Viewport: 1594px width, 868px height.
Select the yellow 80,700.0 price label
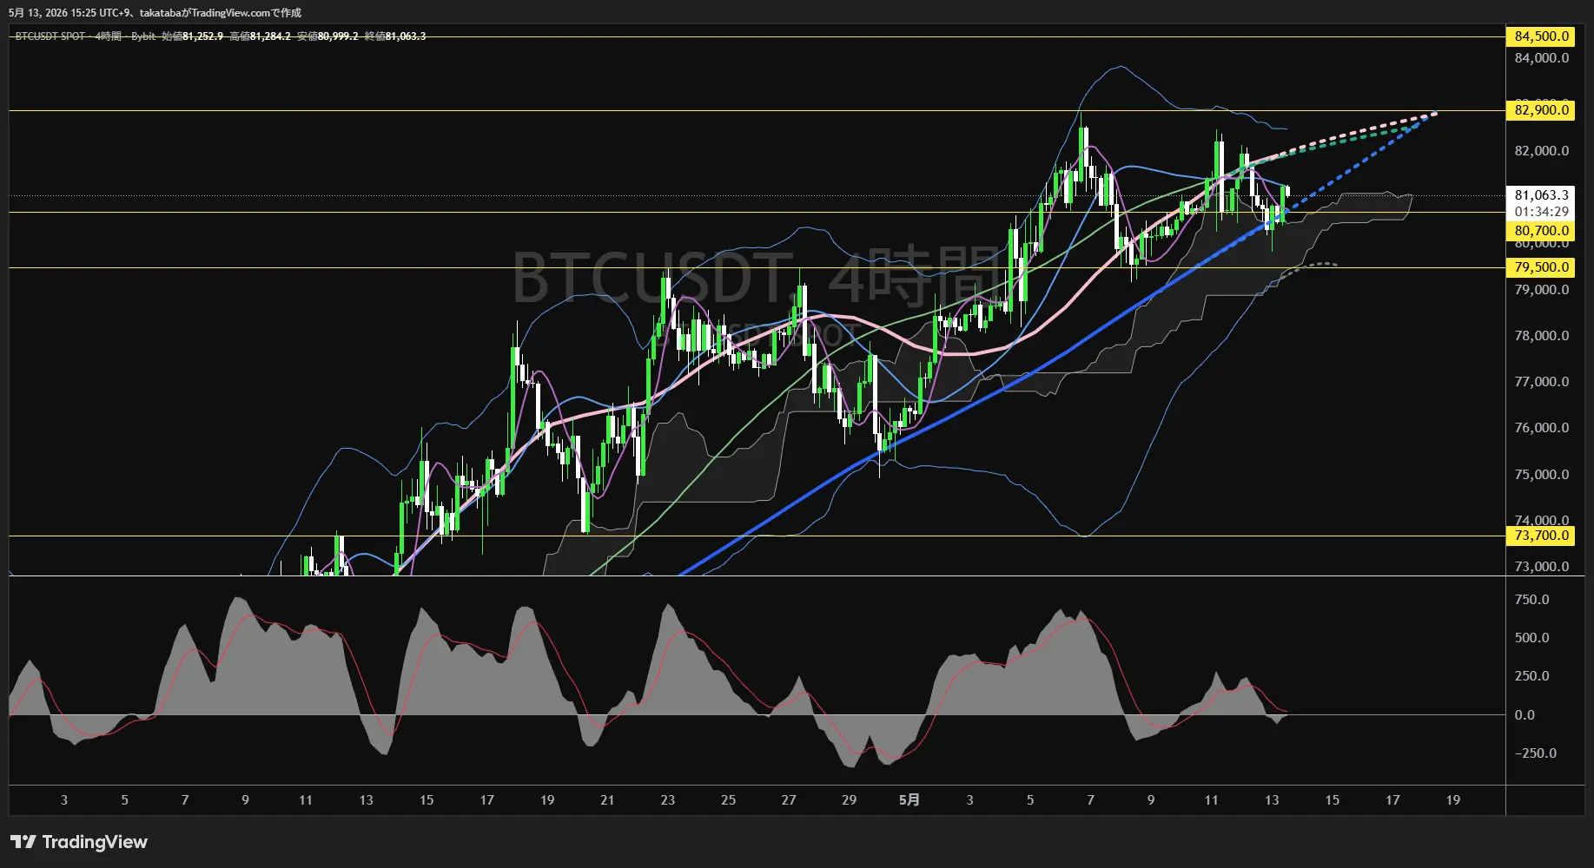coord(1541,231)
